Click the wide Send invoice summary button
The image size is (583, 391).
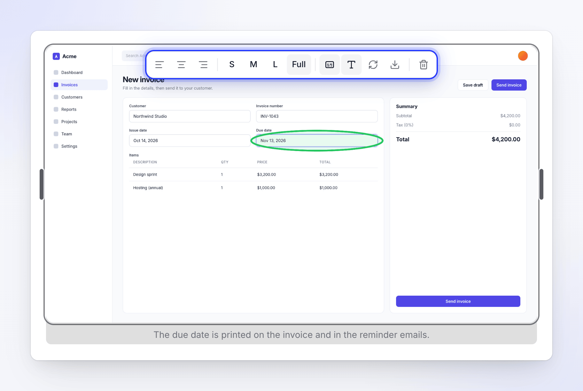pyautogui.click(x=458, y=301)
